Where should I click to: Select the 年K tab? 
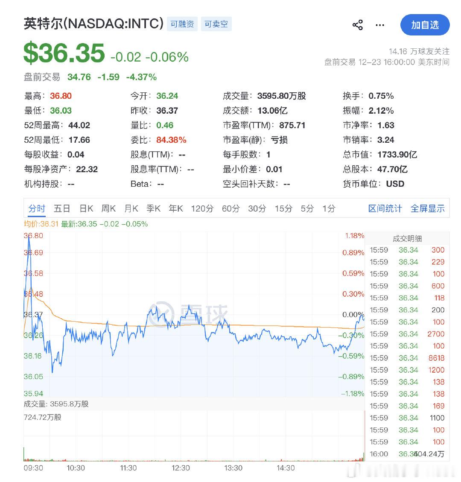[176, 209]
